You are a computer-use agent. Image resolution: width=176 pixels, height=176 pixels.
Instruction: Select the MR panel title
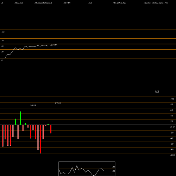pyautogui.click(x=157, y=92)
